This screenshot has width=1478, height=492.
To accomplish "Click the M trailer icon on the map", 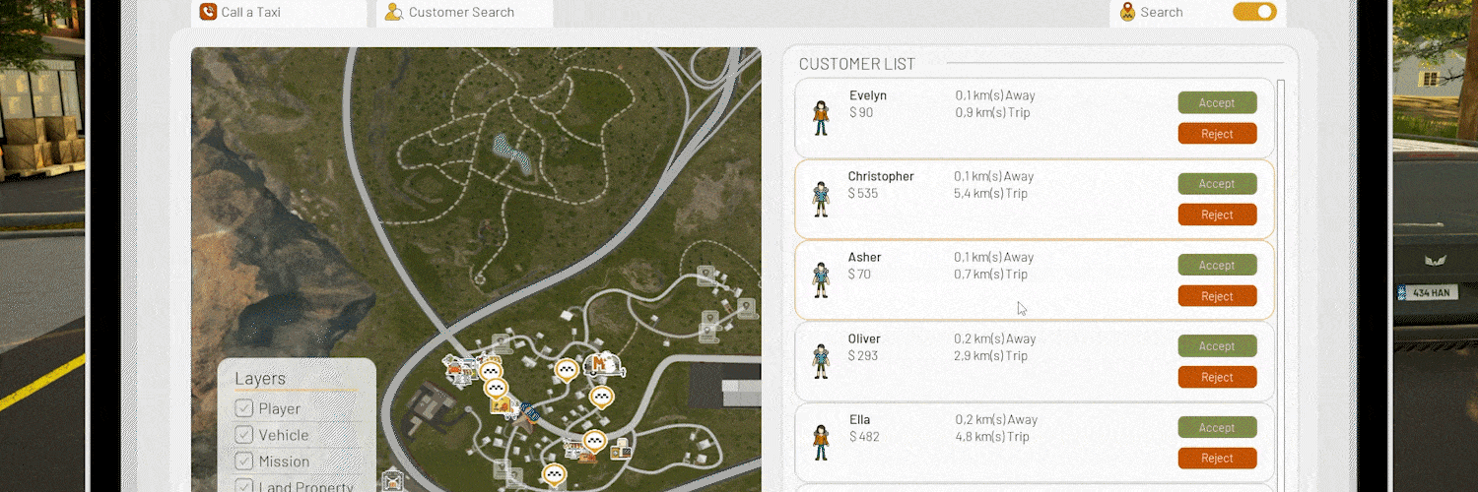I will tap(603, 366).
